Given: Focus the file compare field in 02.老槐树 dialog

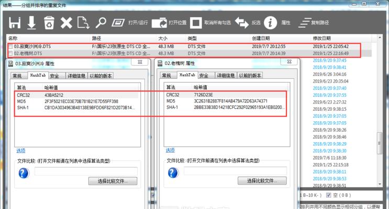Looking at the screenshot, I should point(235,171).
